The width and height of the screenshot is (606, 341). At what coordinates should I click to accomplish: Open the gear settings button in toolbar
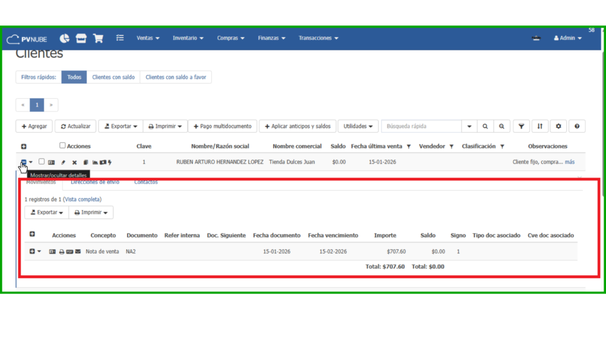pos(558,126)
